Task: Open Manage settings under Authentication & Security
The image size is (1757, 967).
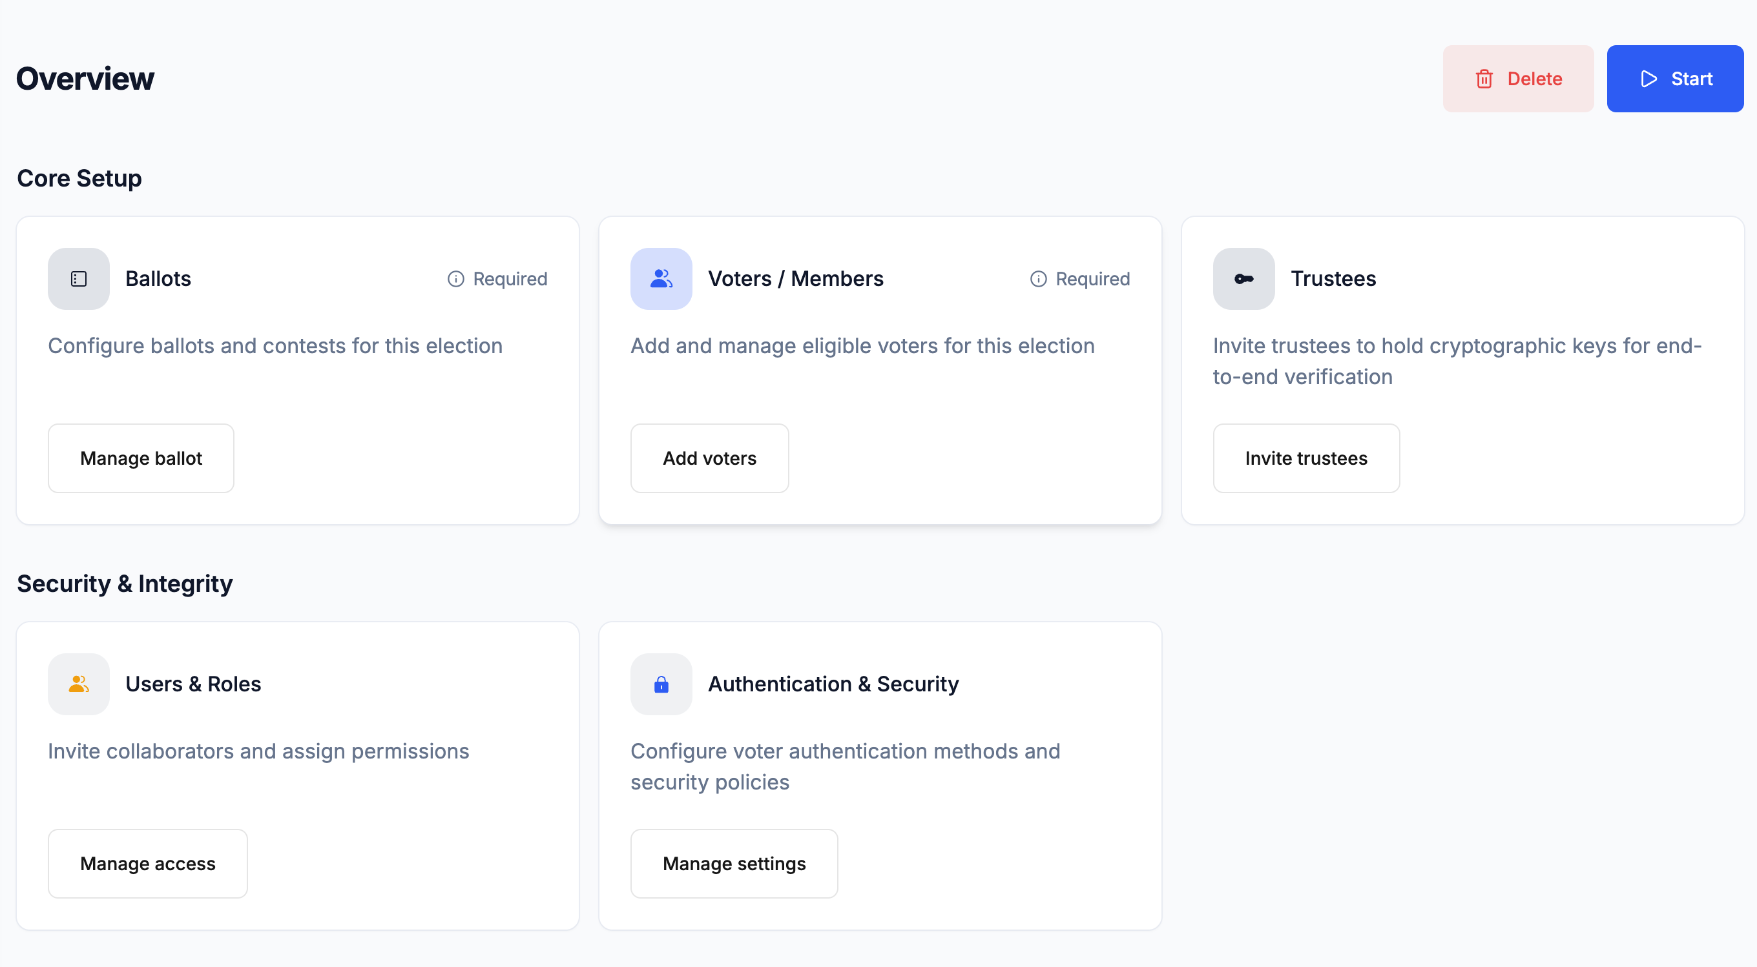Action: [734, 864]
